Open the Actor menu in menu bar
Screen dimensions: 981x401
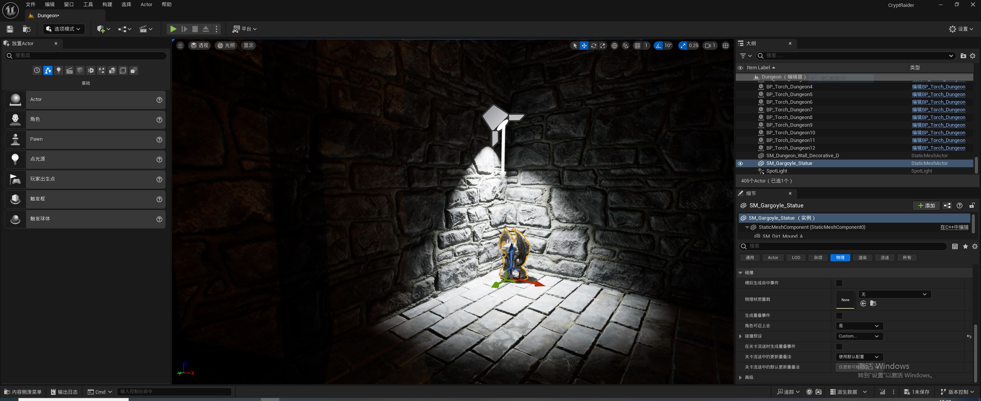pos(146,5)
